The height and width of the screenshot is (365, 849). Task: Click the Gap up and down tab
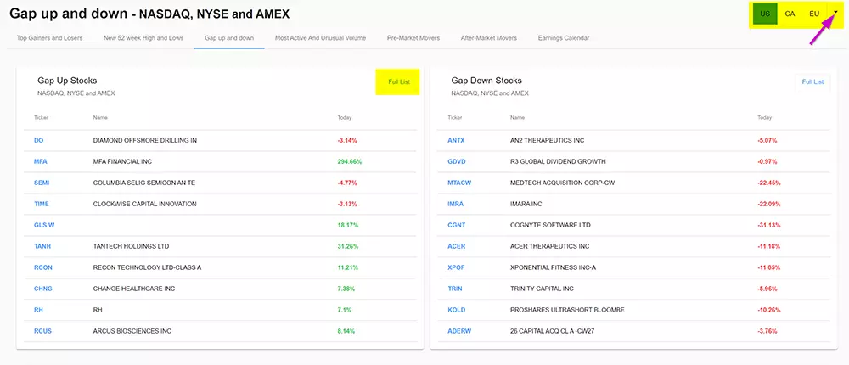coord(228,38)
